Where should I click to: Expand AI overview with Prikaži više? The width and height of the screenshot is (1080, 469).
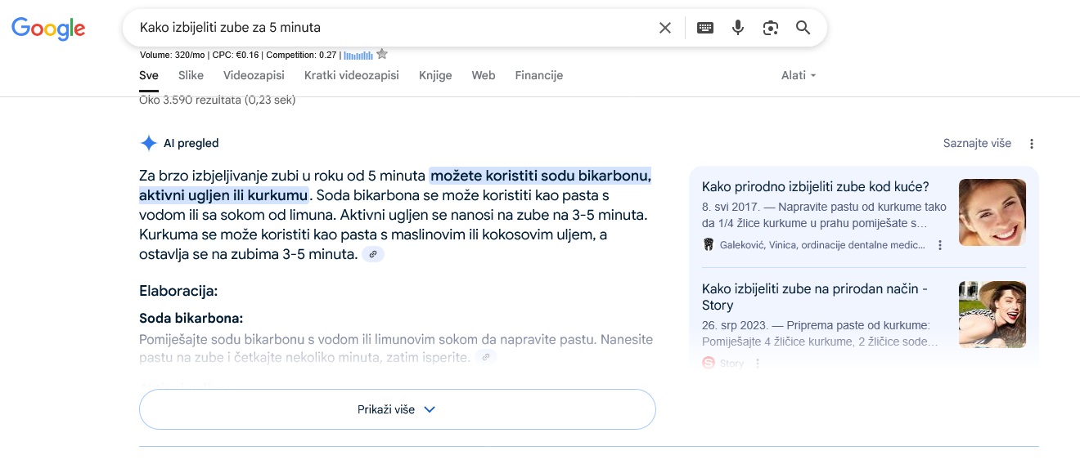(x=397, y=409)
